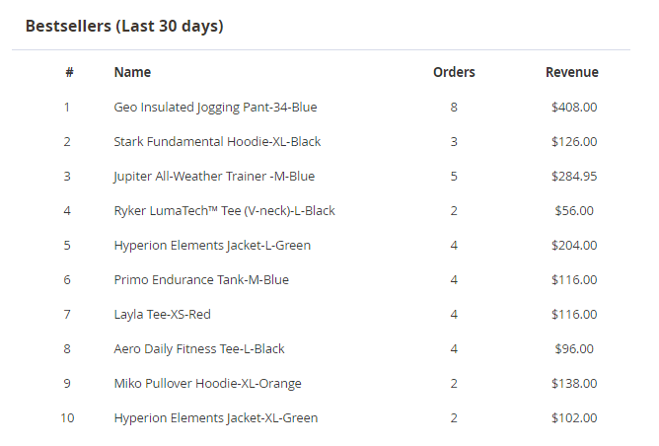Open Aero Daily Fitness Tee-L-Black
The image size is (659, 446).
(199, 348)
